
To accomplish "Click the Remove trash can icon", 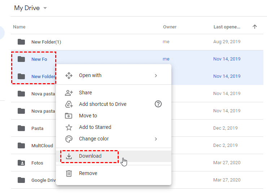I will (x=69, y=174).
